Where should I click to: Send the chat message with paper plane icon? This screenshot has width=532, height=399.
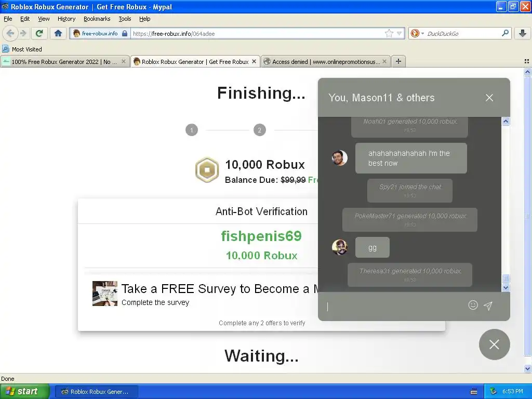488,305
